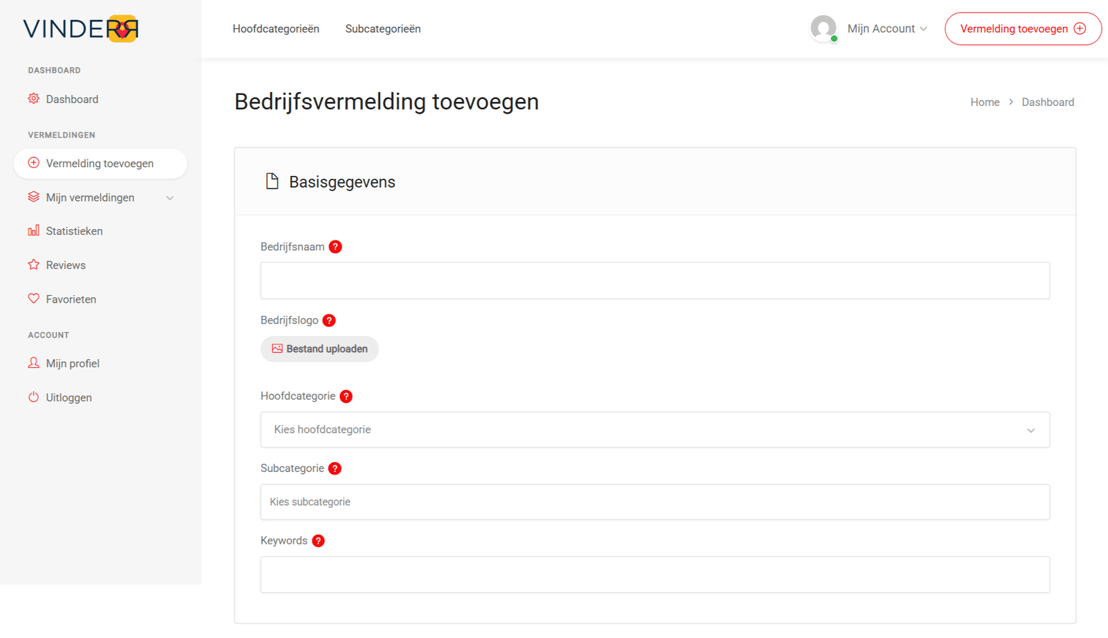The height and width of the screenshot is (638, 1108).
Task: Click the document icon beside Basisgegevens
Action: (x=272, y=181)
